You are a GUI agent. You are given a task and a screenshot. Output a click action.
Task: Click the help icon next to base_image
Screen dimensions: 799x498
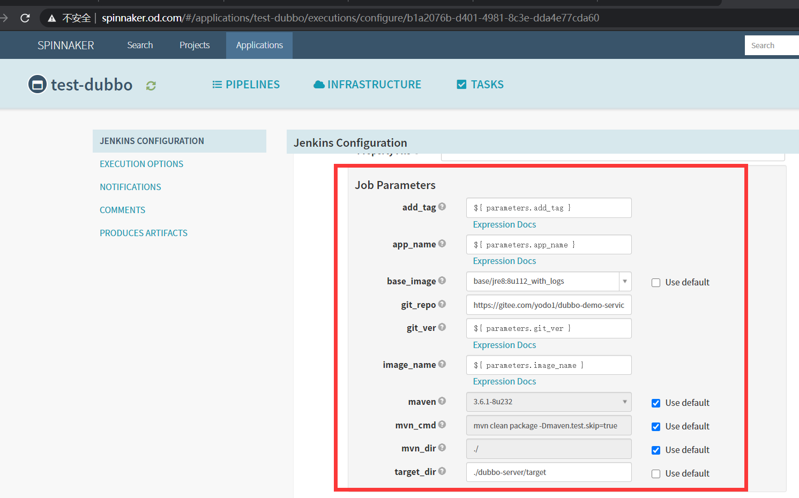point(442,281)
